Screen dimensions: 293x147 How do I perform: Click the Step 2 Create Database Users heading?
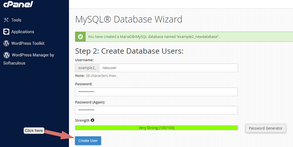click(129, 51)
